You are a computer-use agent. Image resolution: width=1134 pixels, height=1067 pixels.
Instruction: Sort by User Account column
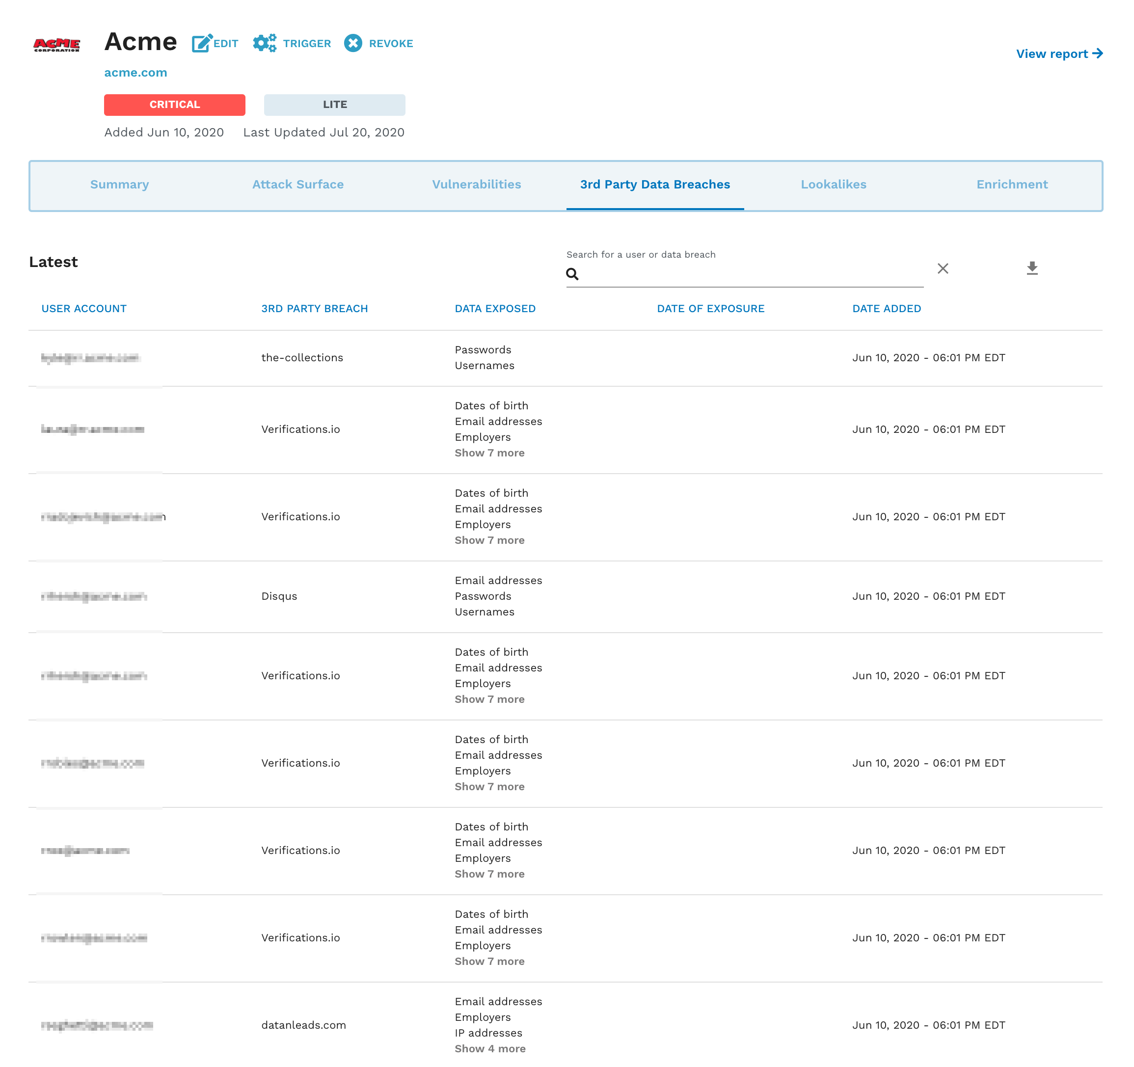coord(84,309)
